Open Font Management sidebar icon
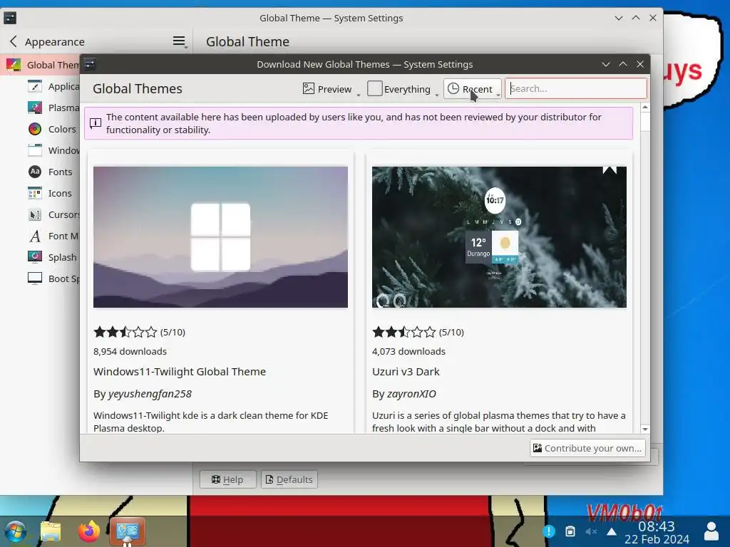 coord(35,236)
